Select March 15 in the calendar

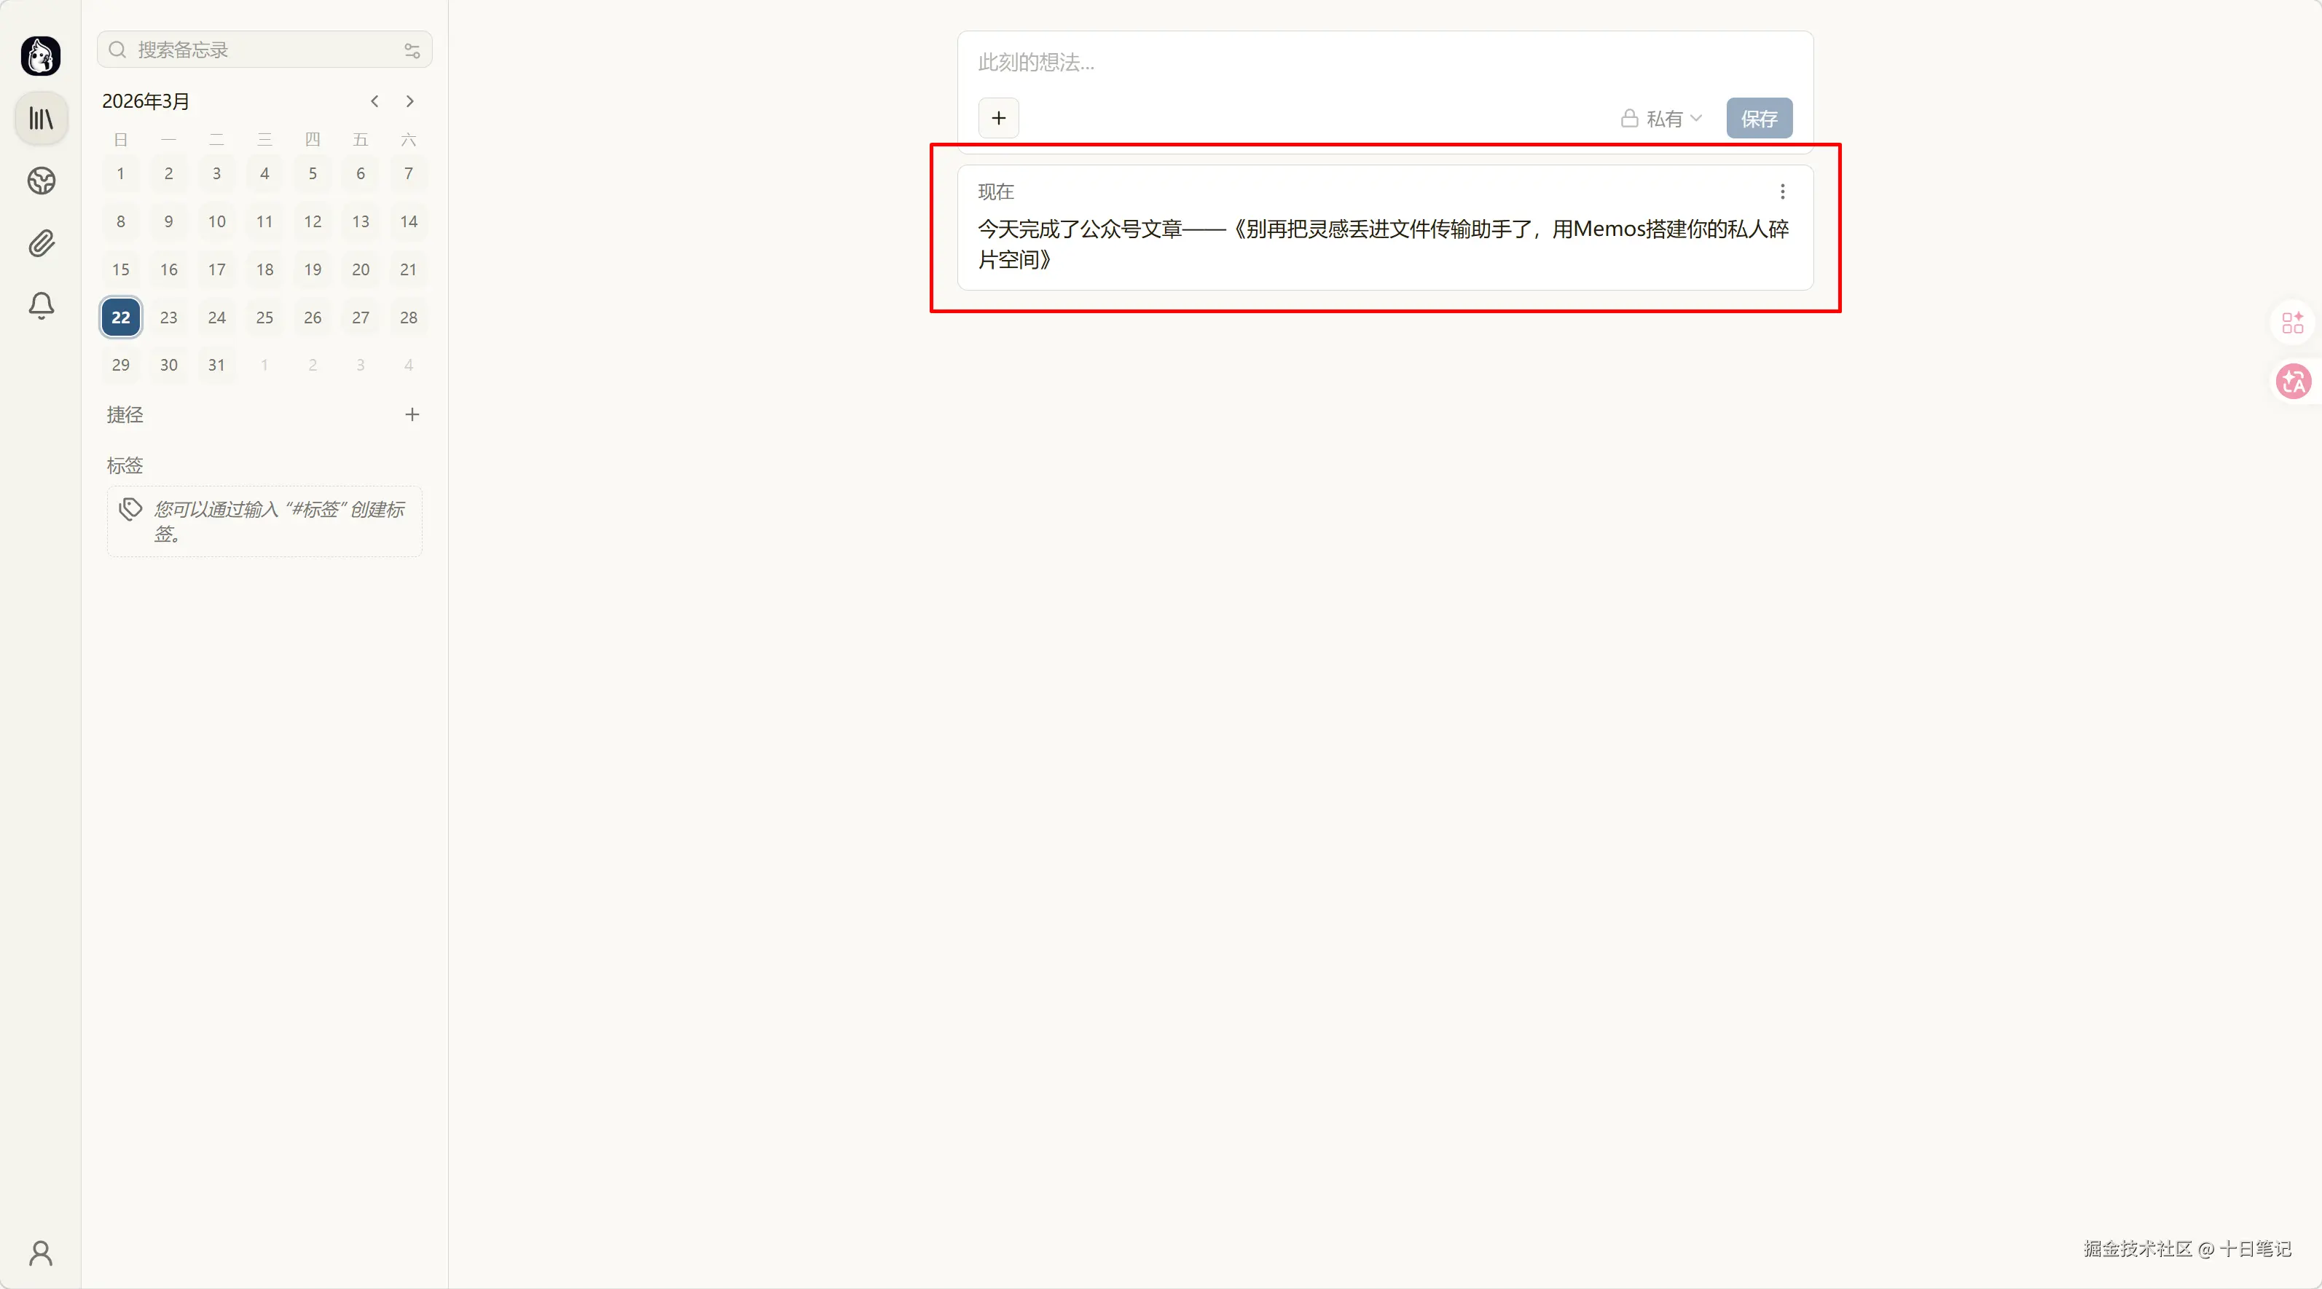pyautogui.click(x=121, y=269)
